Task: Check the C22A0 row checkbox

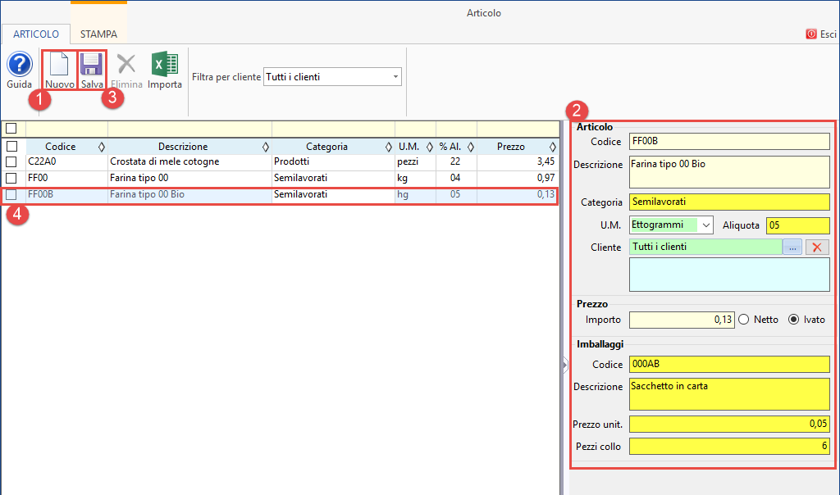Action: coord(11,161)
